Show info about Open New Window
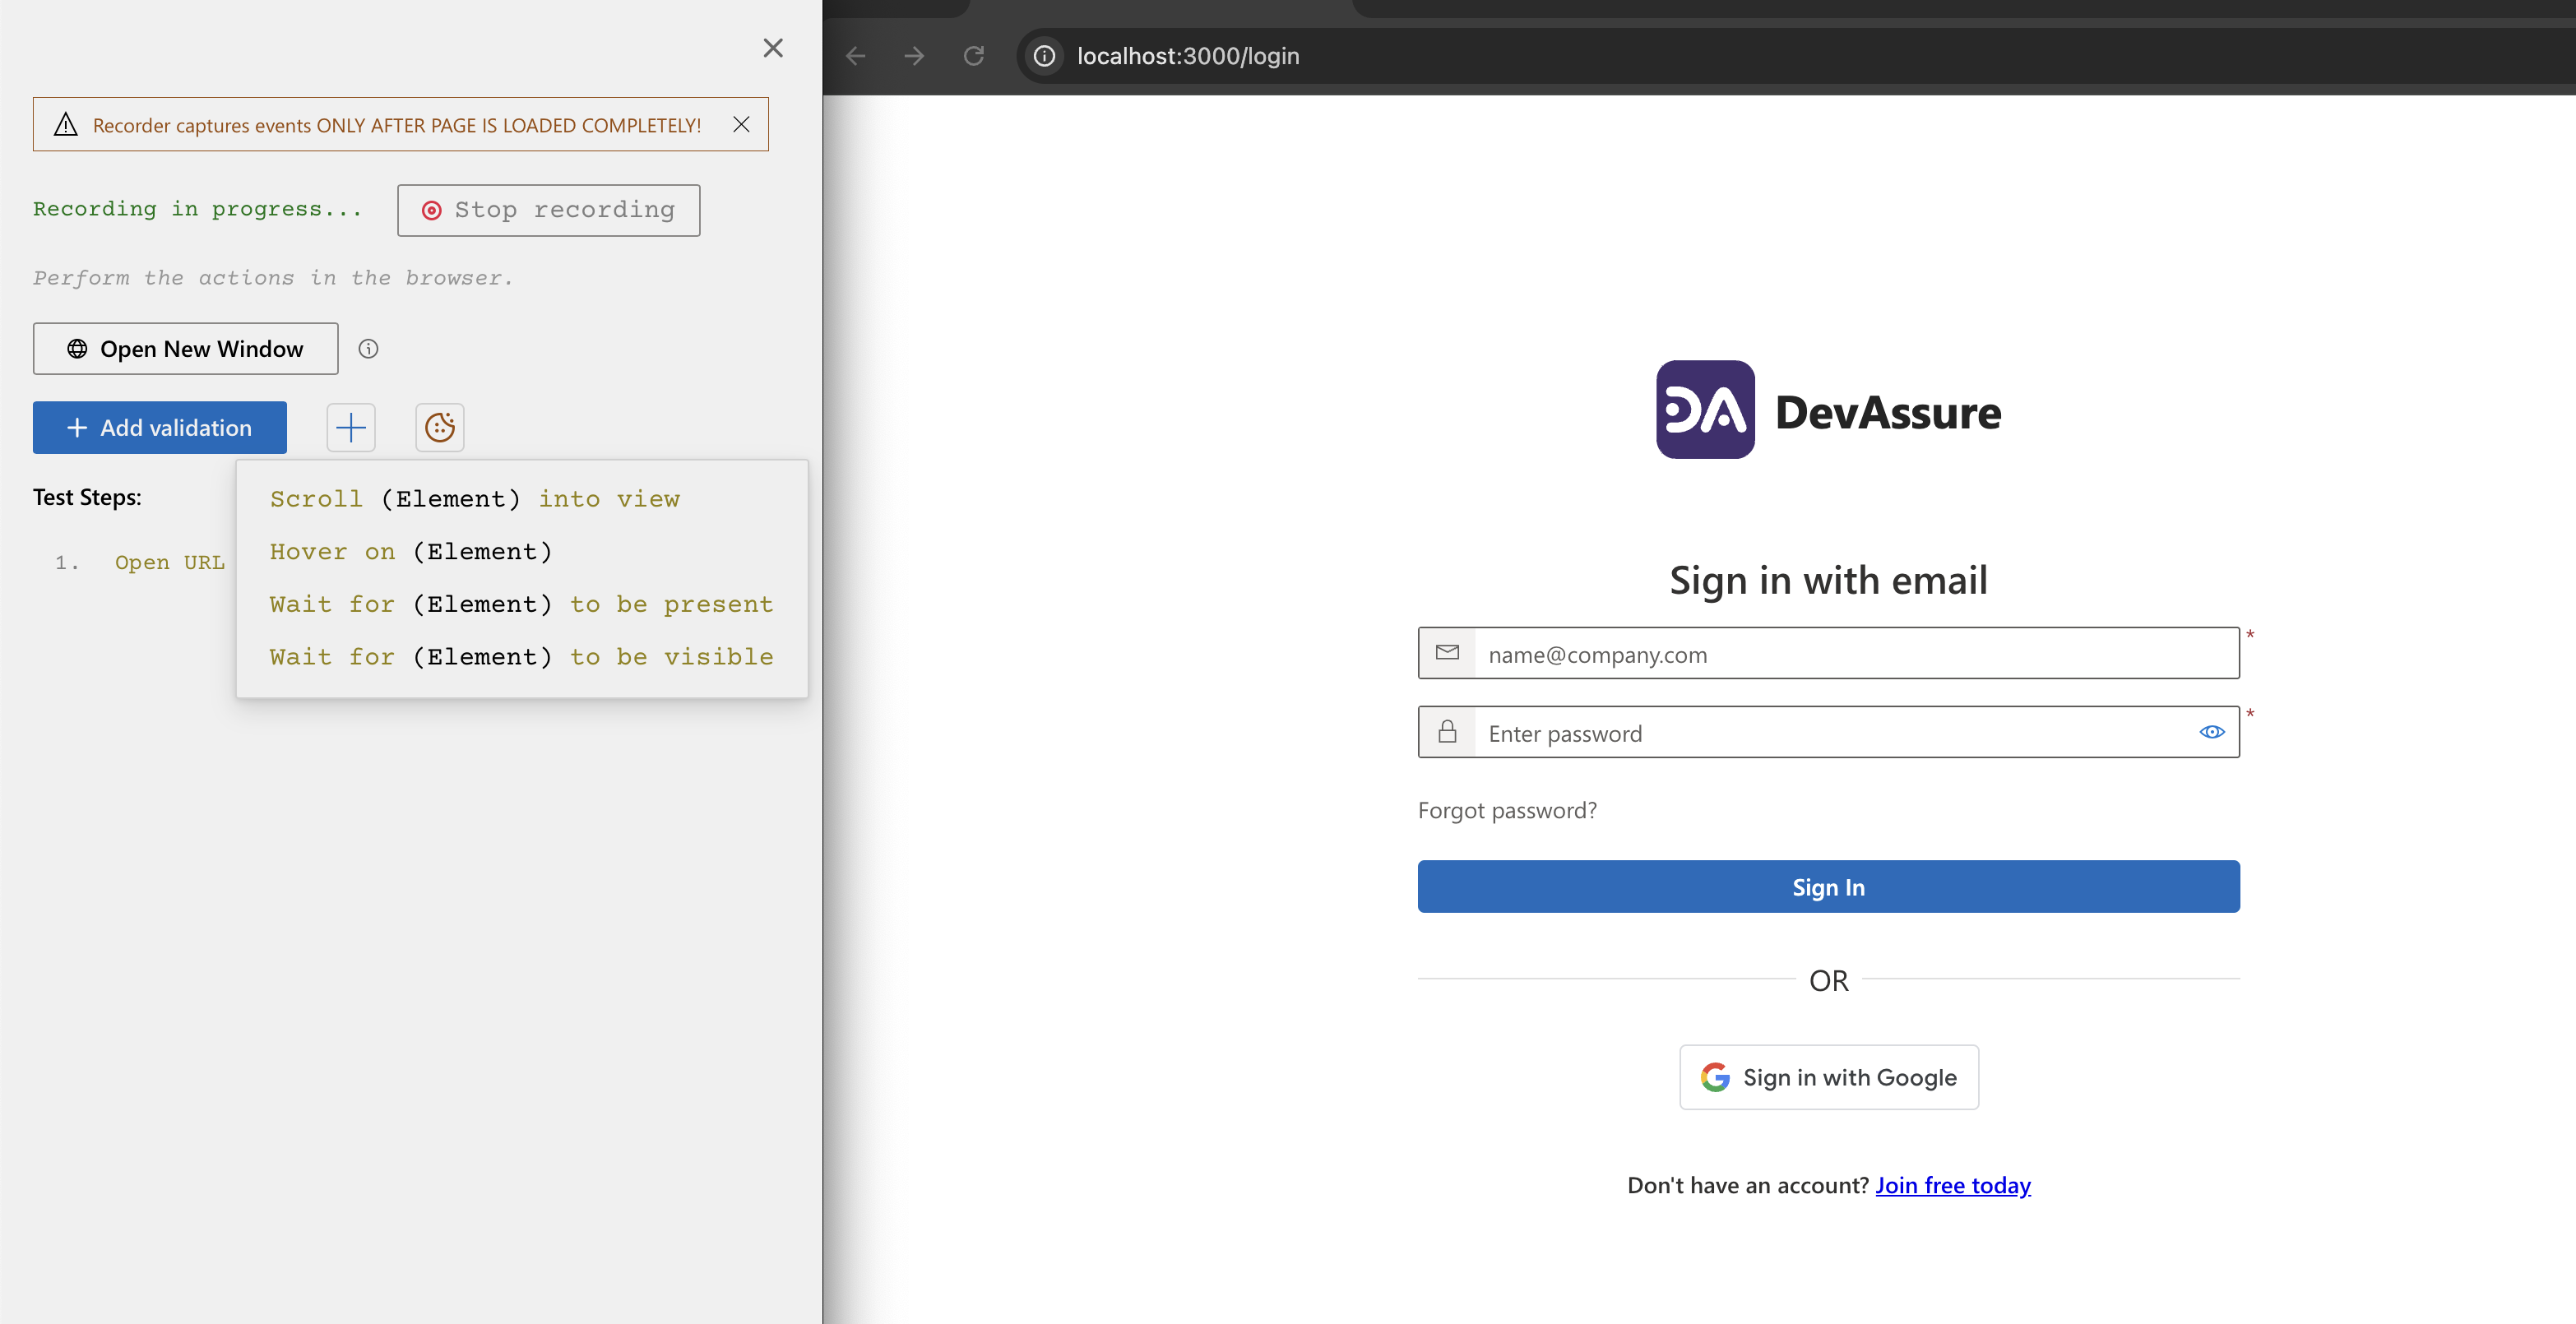This screenshot has height=1324, width=2576. [x=368, y=349]
